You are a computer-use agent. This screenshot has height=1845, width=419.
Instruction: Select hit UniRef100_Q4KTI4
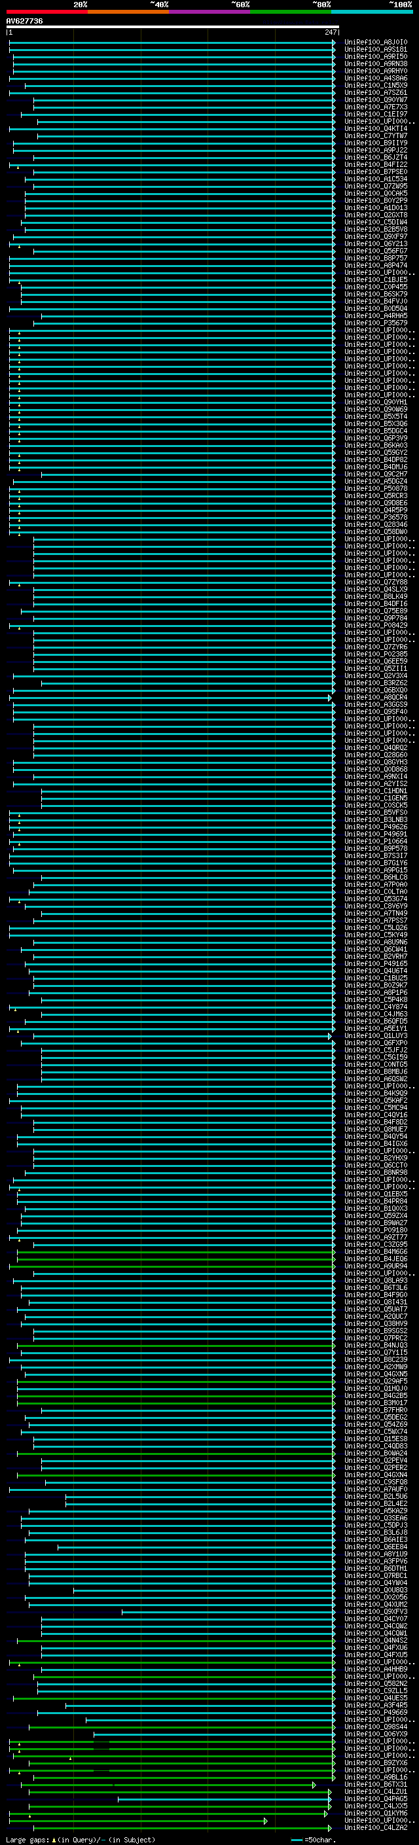(x=376, y=129)
